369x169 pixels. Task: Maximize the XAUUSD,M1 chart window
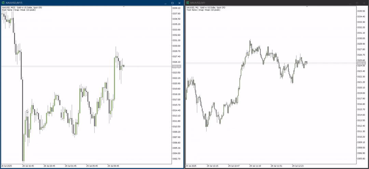pos(357,3)
